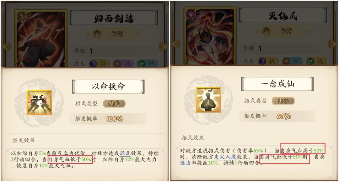This screenshot has height=182, width=339.
Task: Click the pink badge on 灭仙爪 card
Action: coord(191,14)
